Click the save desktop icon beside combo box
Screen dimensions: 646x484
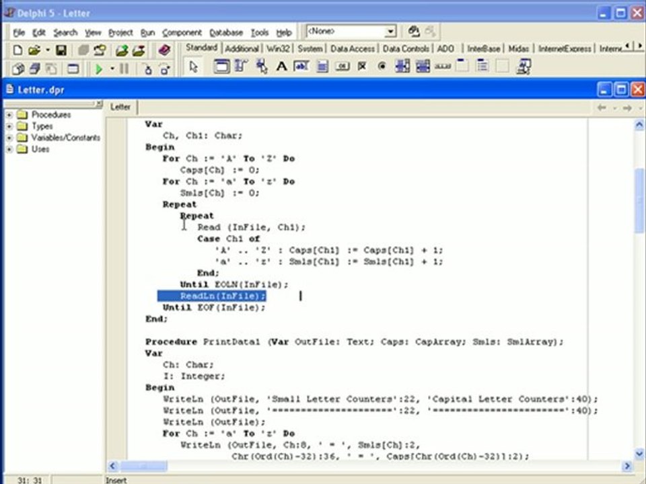tap(414, 32)
